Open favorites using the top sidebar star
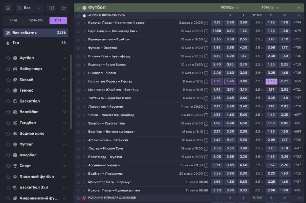 point(64,8)
